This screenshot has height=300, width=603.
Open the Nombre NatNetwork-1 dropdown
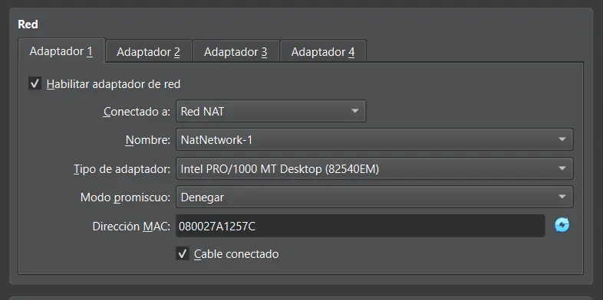pos(374,139)
